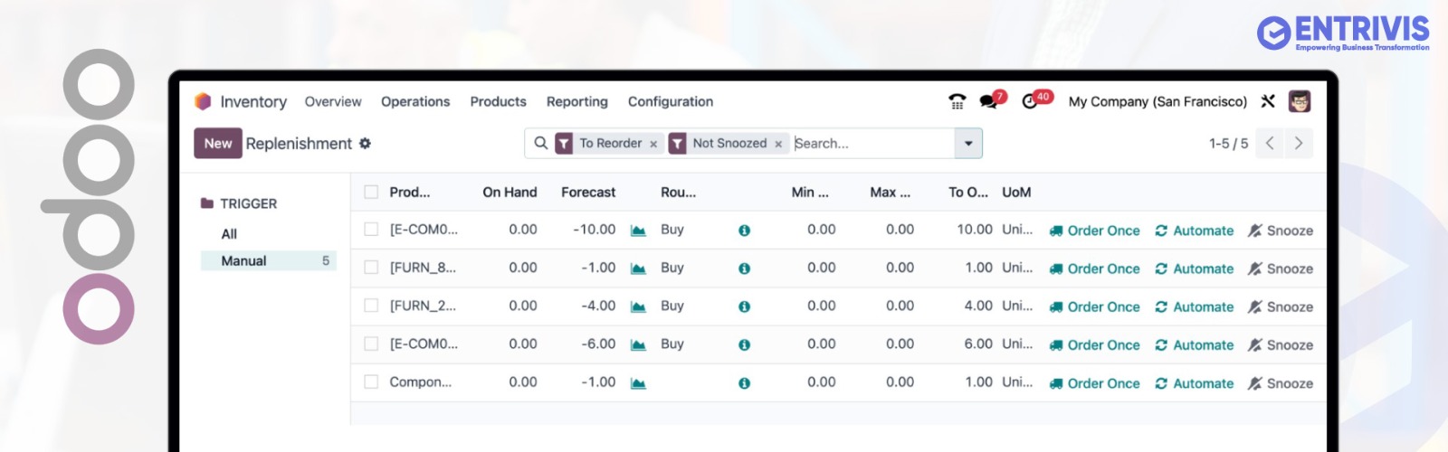Click the Replenishment settings gear icon
The image size is (1448, 452).
point(366,143)
